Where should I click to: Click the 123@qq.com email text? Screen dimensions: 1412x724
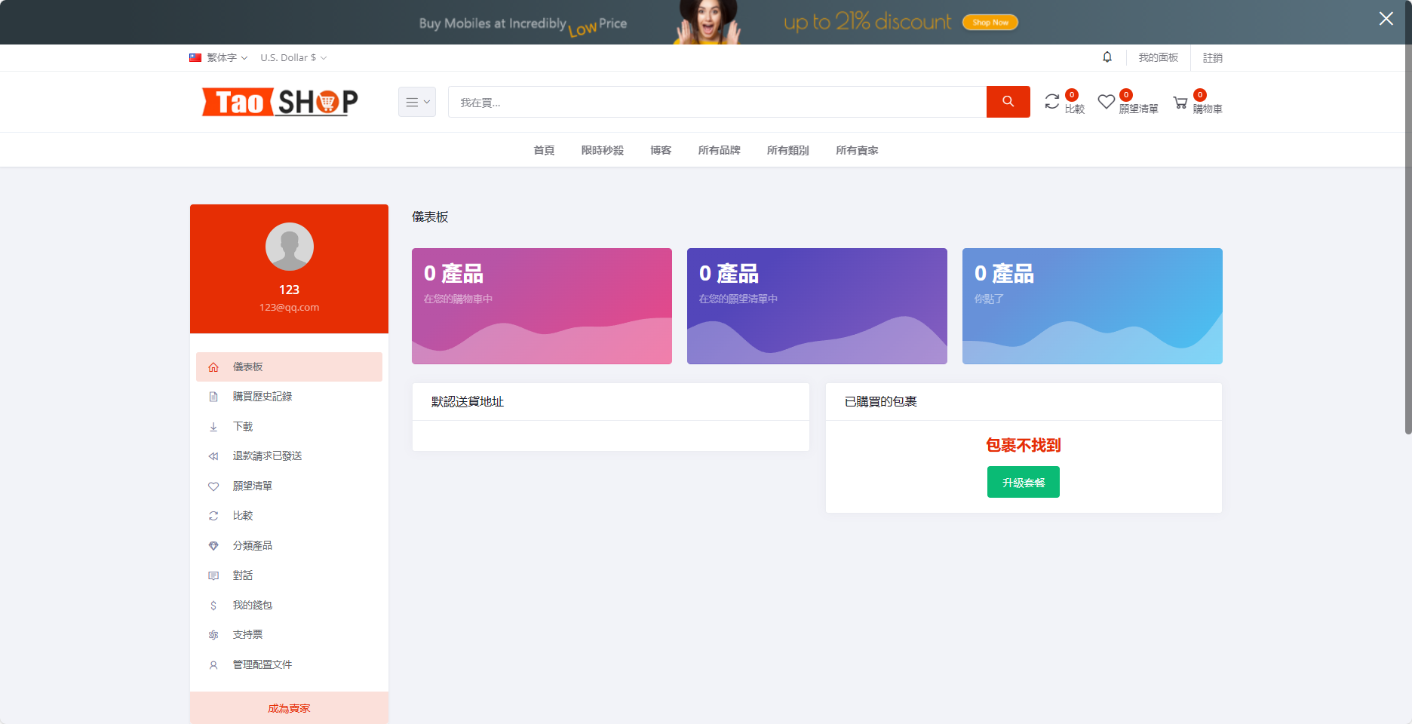point(290,307)
